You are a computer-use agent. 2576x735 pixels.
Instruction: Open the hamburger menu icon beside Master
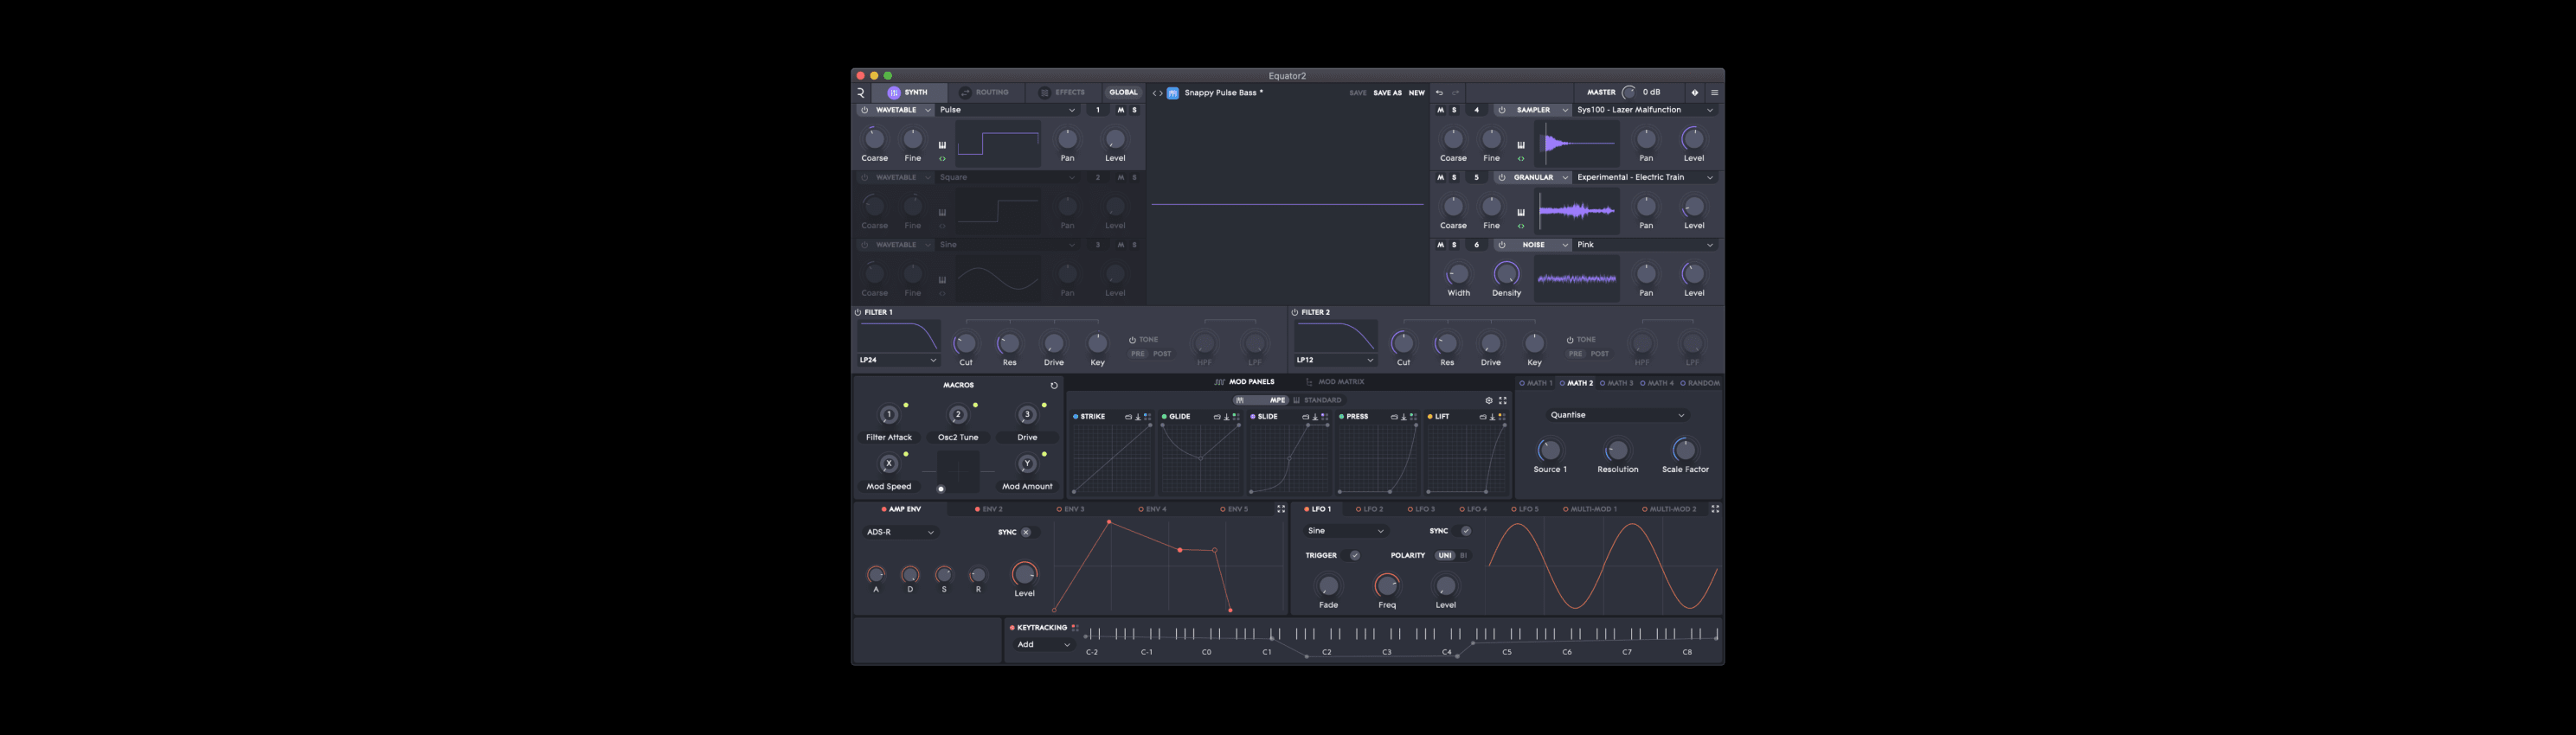point(1714,93)
